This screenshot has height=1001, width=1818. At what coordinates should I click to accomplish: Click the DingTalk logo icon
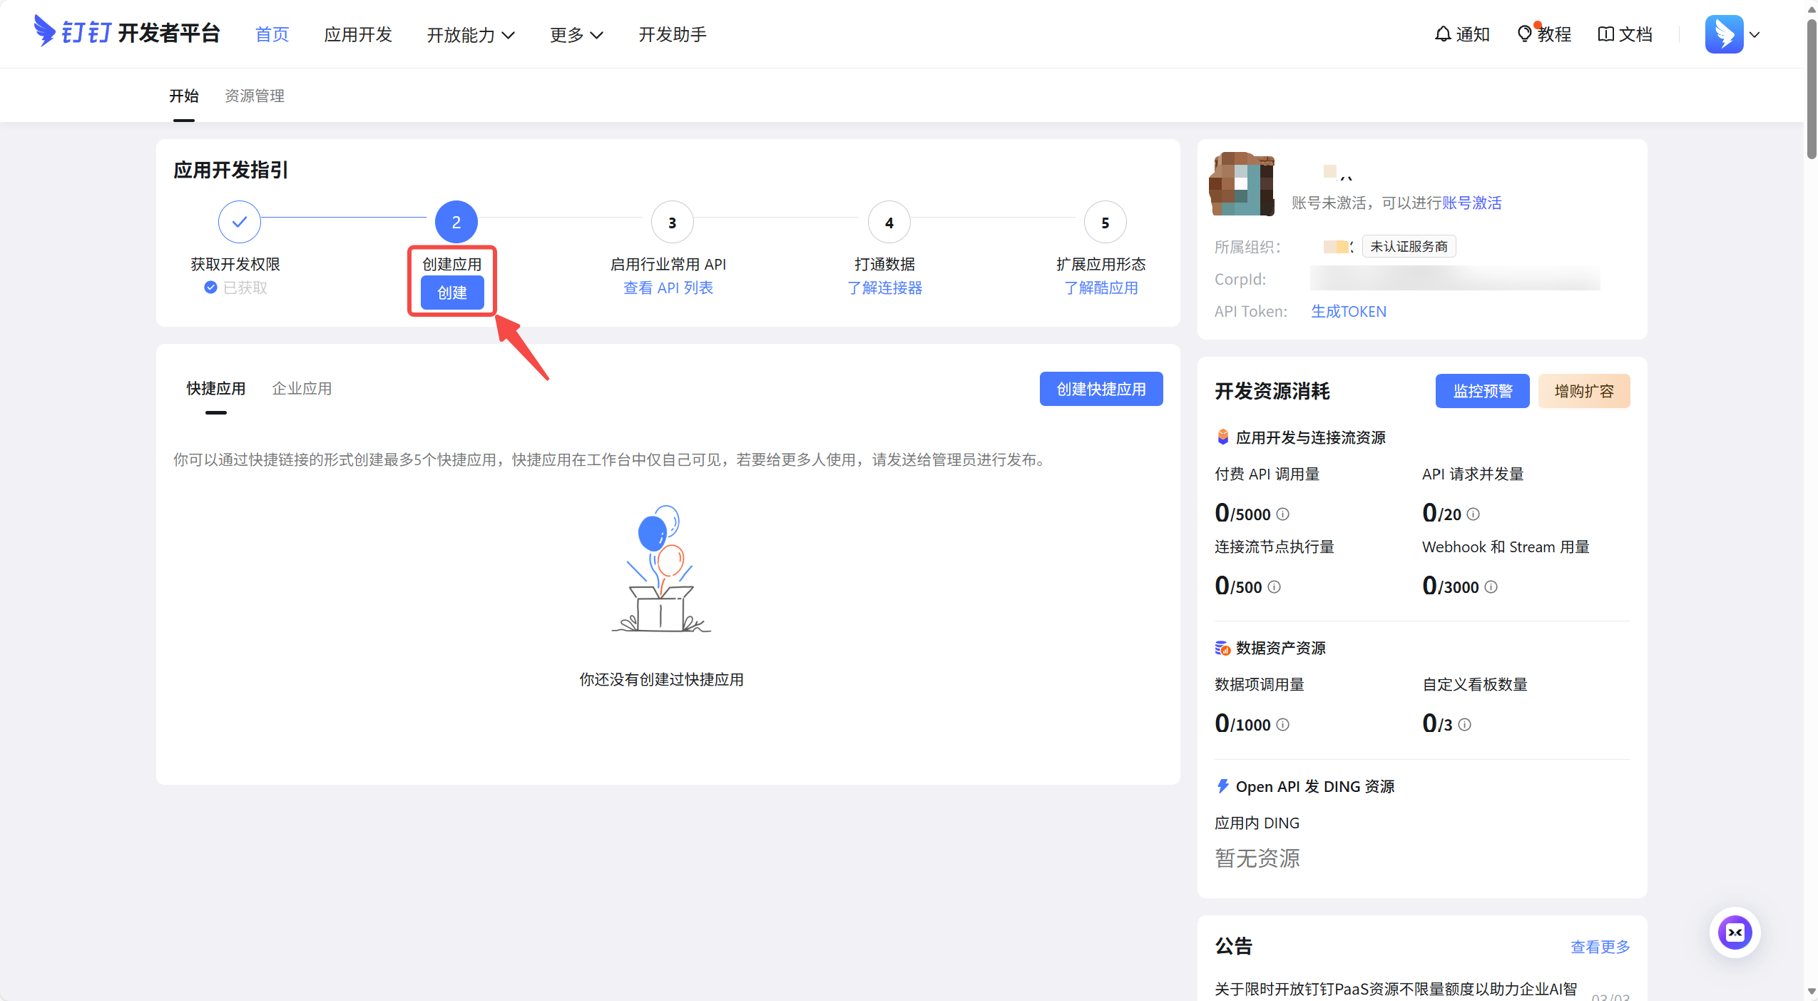(44, 31)
